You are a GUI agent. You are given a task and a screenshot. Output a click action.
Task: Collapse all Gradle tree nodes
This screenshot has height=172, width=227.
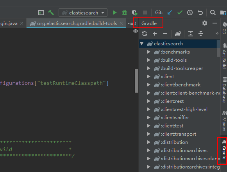201,34
